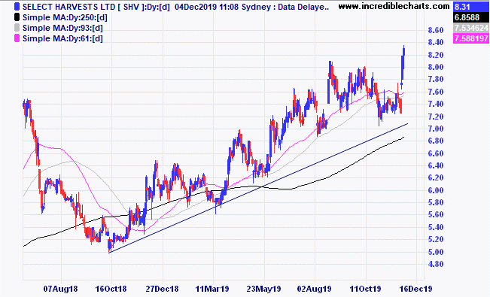
Task: Click the right end of the black 250-day MA line
Action: [403, 137]
